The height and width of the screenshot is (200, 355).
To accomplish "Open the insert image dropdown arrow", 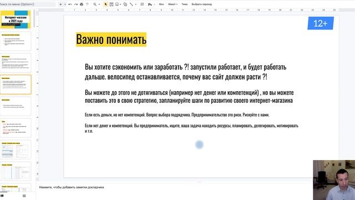I will pos(120,4).
